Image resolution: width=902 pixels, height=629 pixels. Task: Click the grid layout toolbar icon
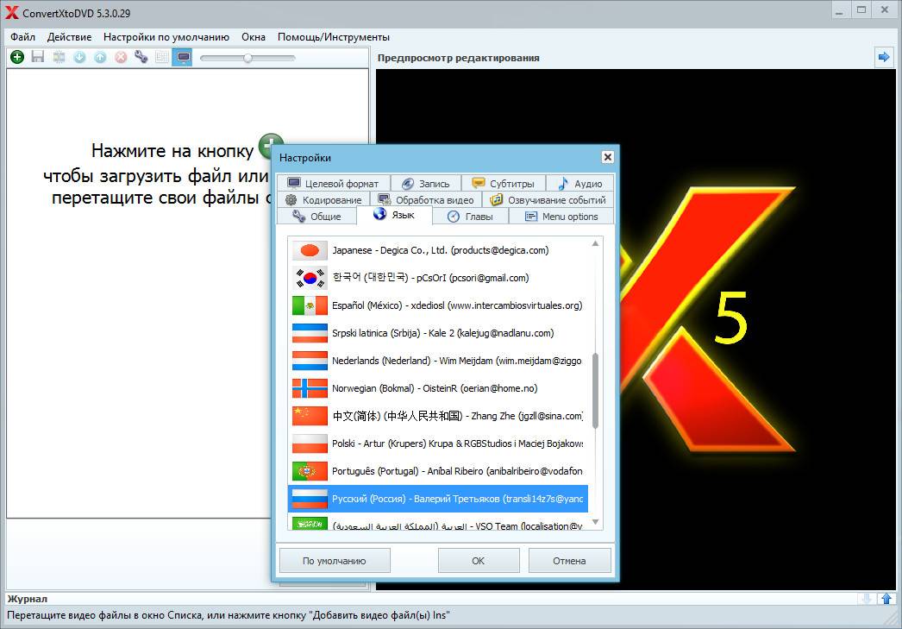(162, 57)
